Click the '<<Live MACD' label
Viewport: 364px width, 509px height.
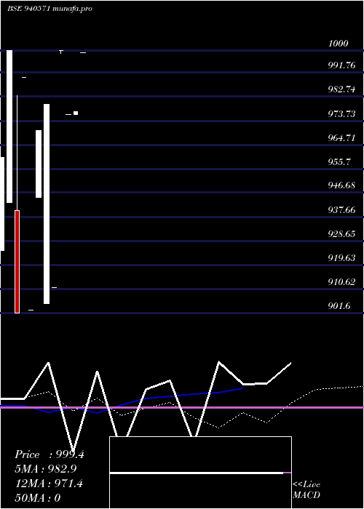pyautogui.click(x=306, y=490)
